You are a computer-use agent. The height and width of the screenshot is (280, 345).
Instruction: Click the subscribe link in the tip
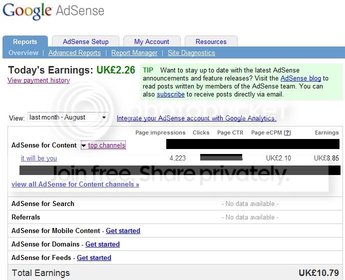point(171,94)
